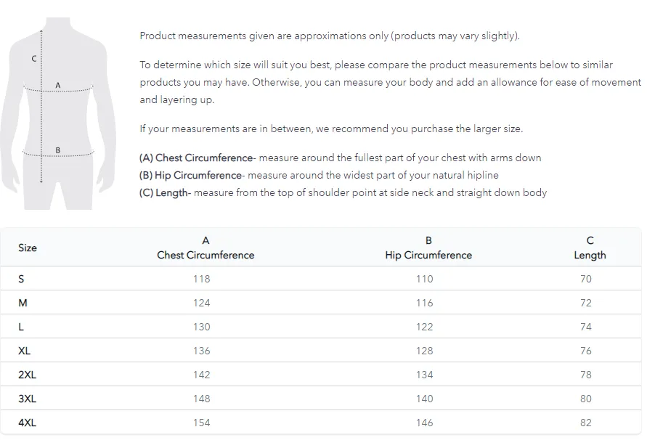The width and height of the screenshot is (647, 440).
Task: Select the S size row
Action: click(321, 279)
